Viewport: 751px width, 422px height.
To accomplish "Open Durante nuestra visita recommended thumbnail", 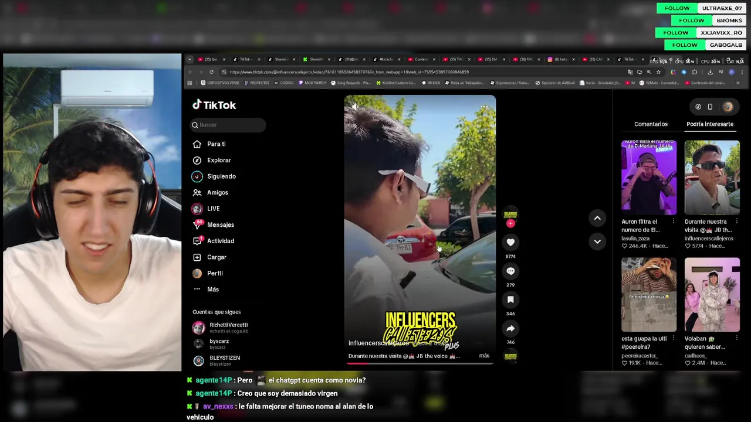I will click(x=712, y=178).
